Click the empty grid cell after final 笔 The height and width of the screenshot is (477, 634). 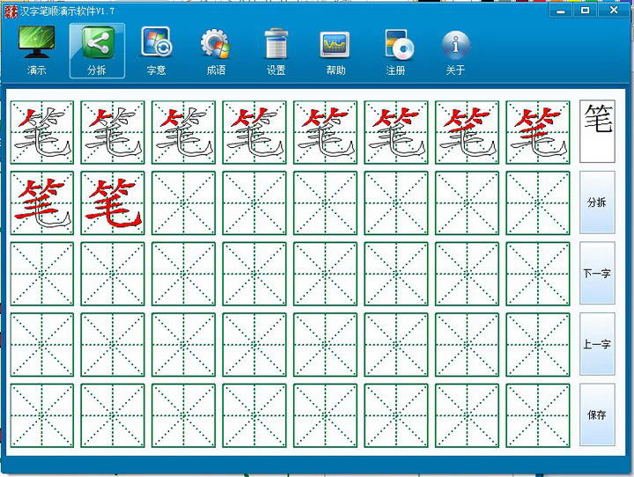(183, 202)
